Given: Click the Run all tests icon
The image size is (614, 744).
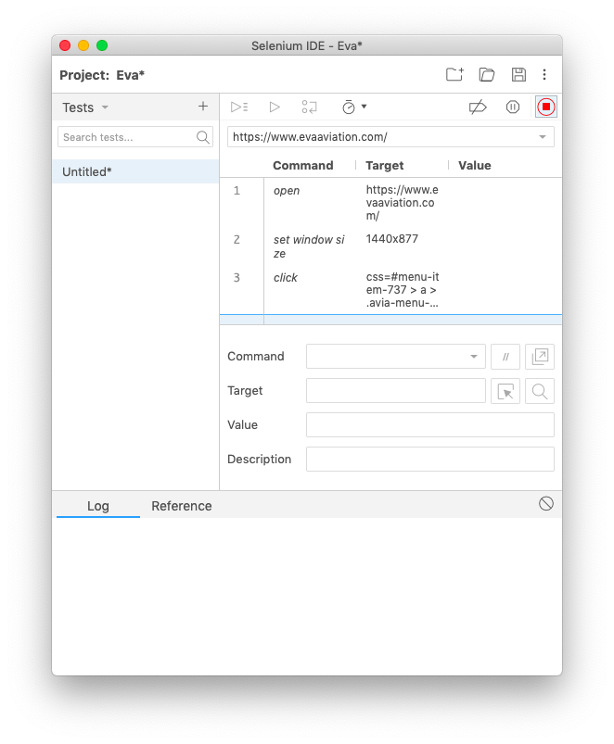Looking at the screenshot, I should [238, 107].
